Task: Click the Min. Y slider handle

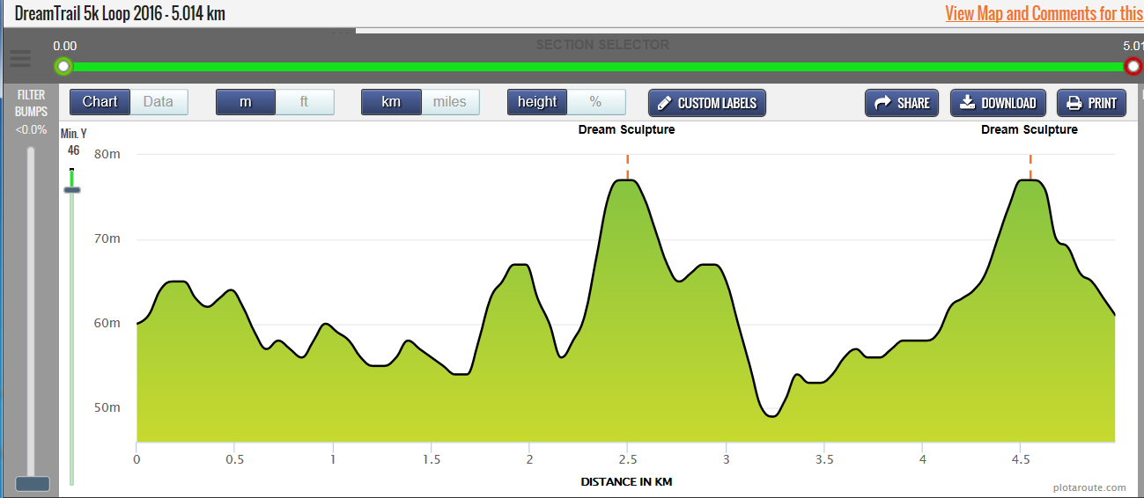Action: [72, 189]
